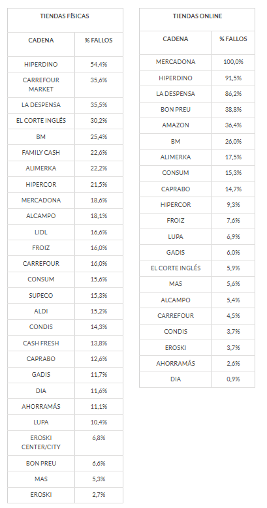Select AMAZON in the online table

[x=176, y=125]
